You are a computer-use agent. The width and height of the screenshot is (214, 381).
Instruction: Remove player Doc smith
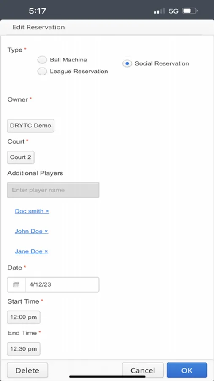(x=47, y=211)
